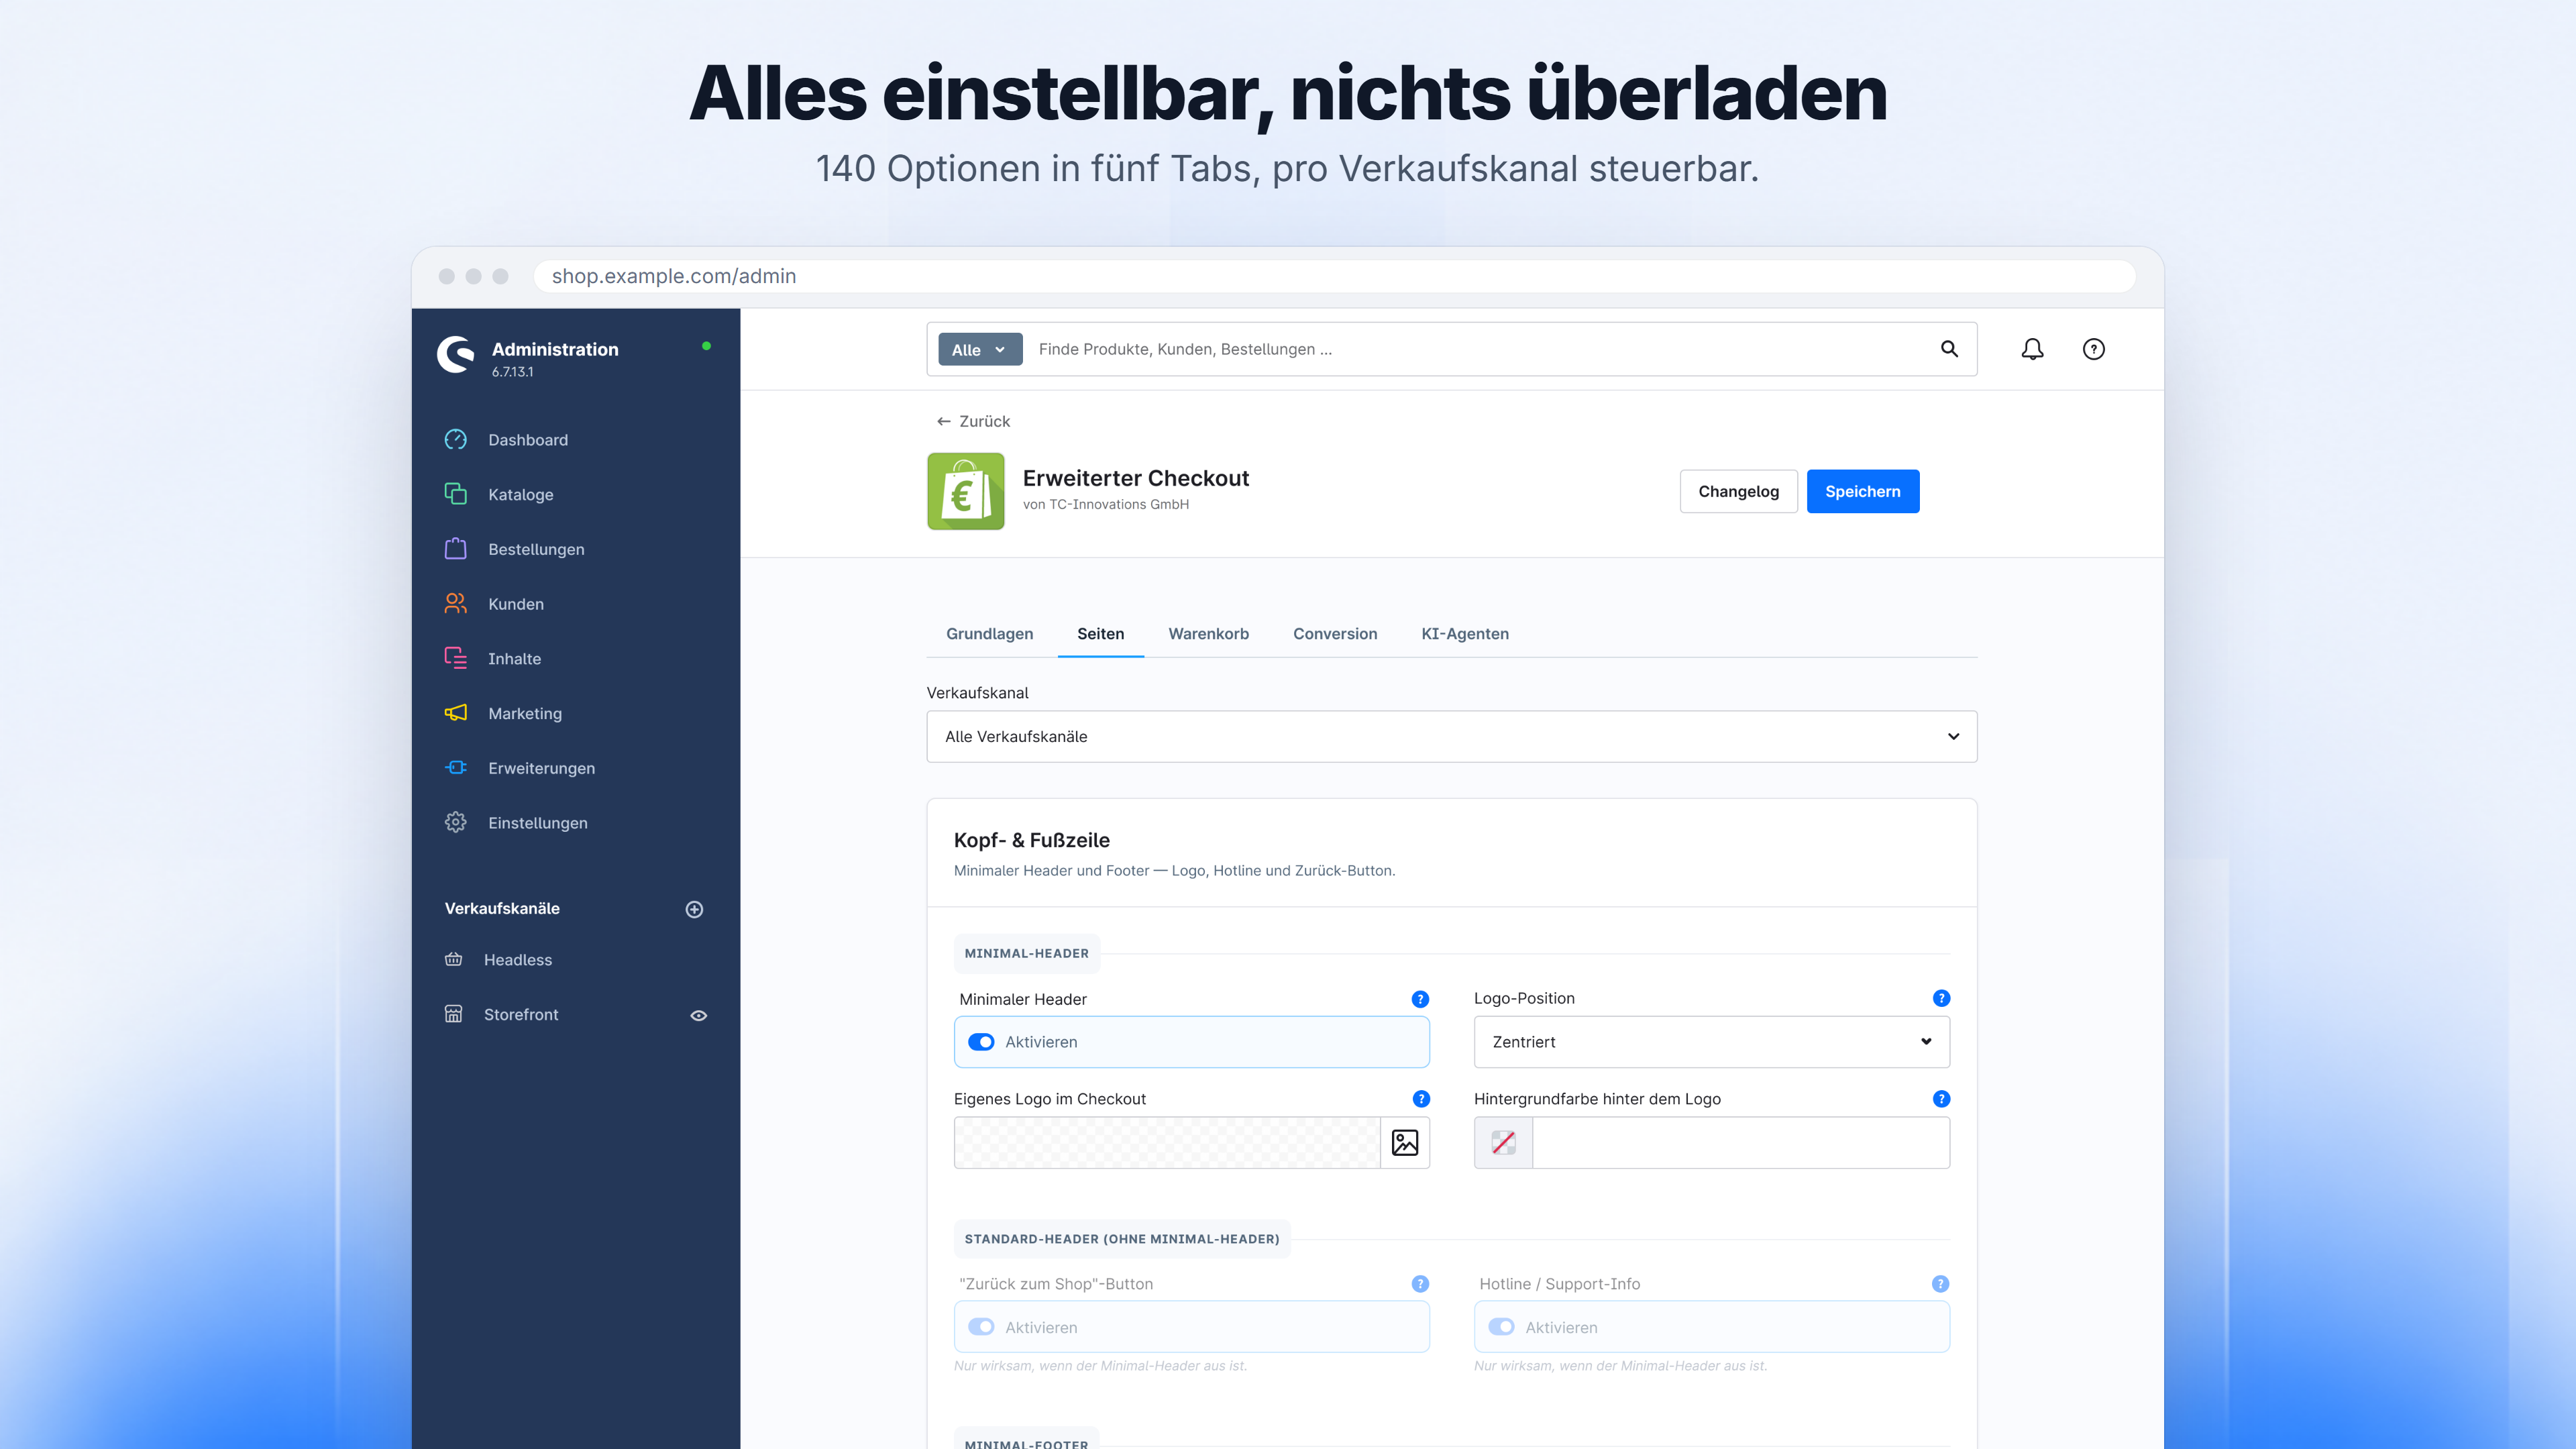The width and height of the screenshot is (2576, 1449).
Task: Open media picker for Eigenes Logo
Action: [x=1405, y=1142]
